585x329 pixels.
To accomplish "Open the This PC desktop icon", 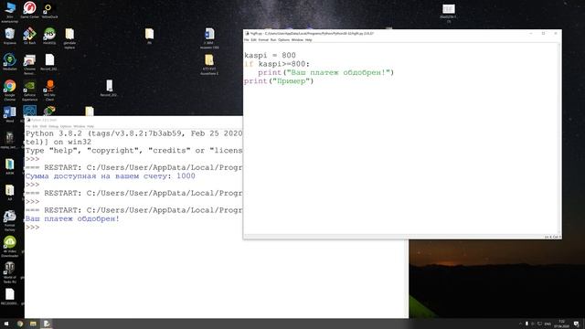I will tap(10, 10).
